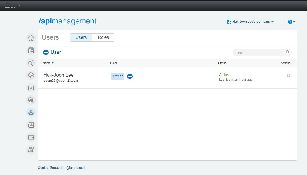The width and height of the screenshot is (307, 175).
Task: Open the contacts address book sidebar icon
Action: coord(31,125)
